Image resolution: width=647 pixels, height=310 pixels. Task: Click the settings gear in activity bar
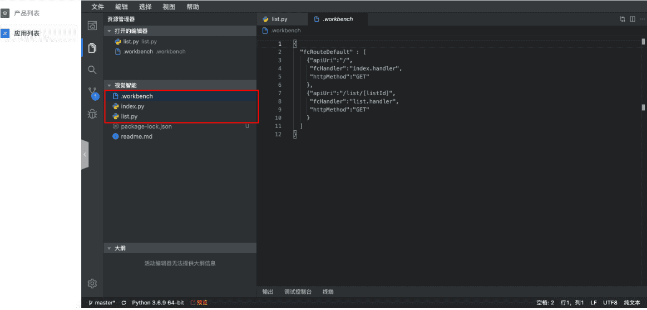92,283
